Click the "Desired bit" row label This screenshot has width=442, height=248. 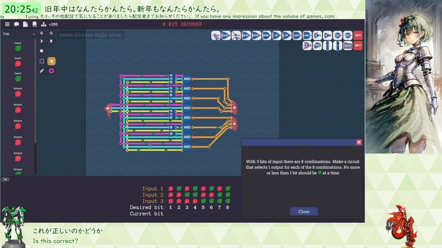(147, 207)
